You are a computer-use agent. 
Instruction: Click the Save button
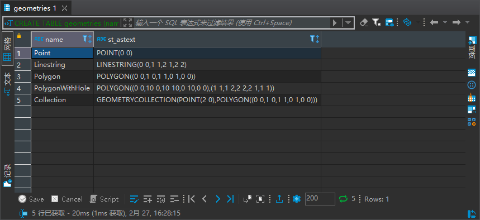[x=31, y=199]
